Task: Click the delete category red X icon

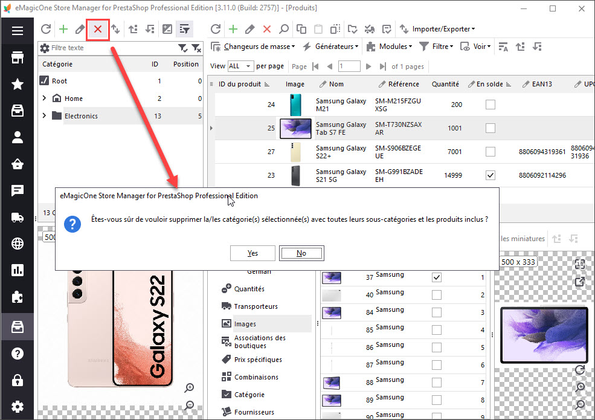Action: coord(97,29)
